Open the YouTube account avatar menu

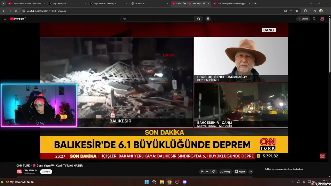point(322,19)
